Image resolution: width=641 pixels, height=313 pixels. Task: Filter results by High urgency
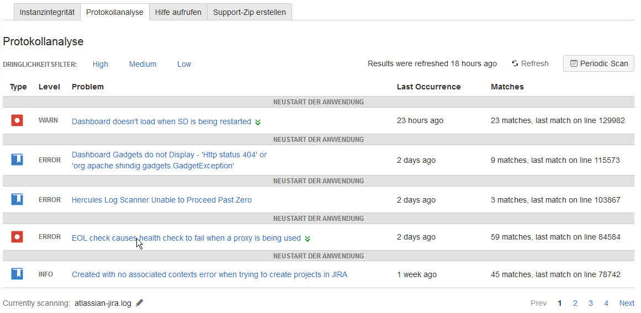[100, 64]
